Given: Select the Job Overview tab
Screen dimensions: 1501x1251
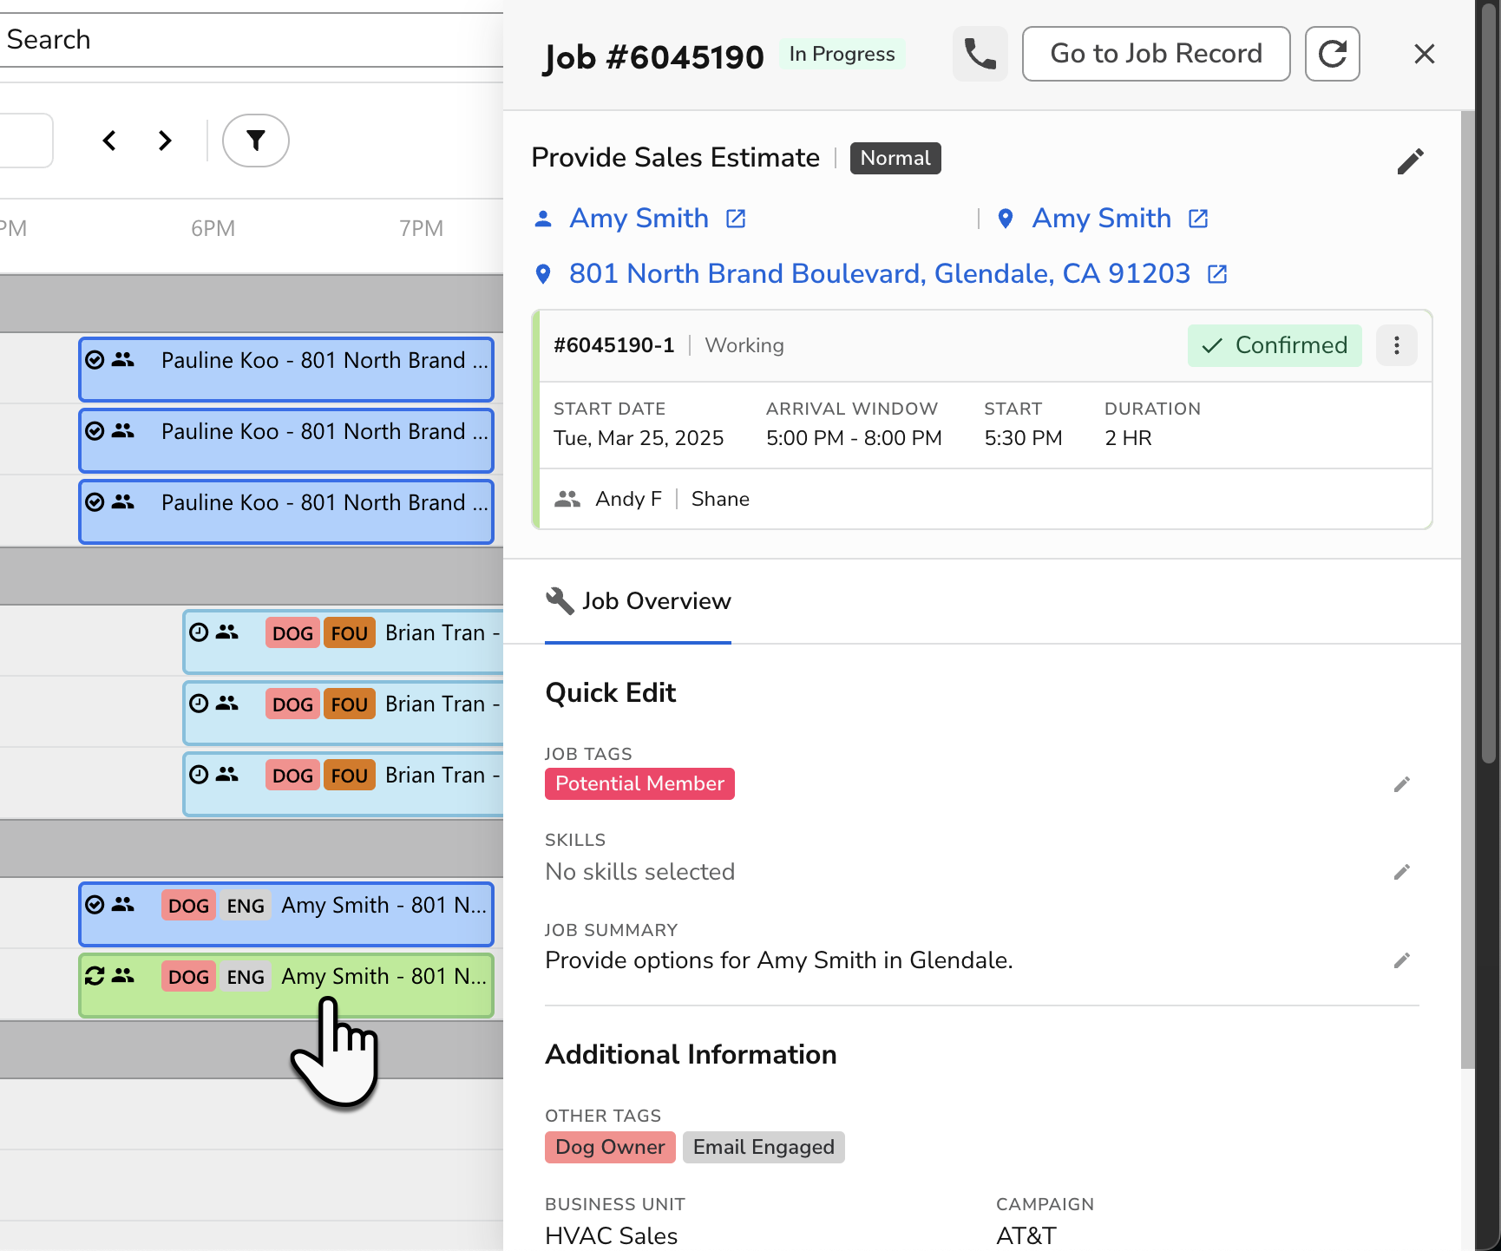Looking at the screenshot, I should pyautogui.click(x=638, y=600).
